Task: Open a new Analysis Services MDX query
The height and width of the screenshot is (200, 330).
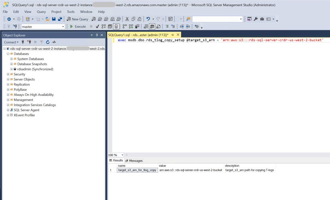Action: point(100,19)
